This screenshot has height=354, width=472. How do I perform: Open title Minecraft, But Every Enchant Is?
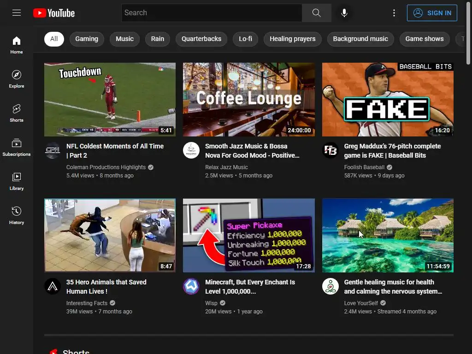coord(250,287)
